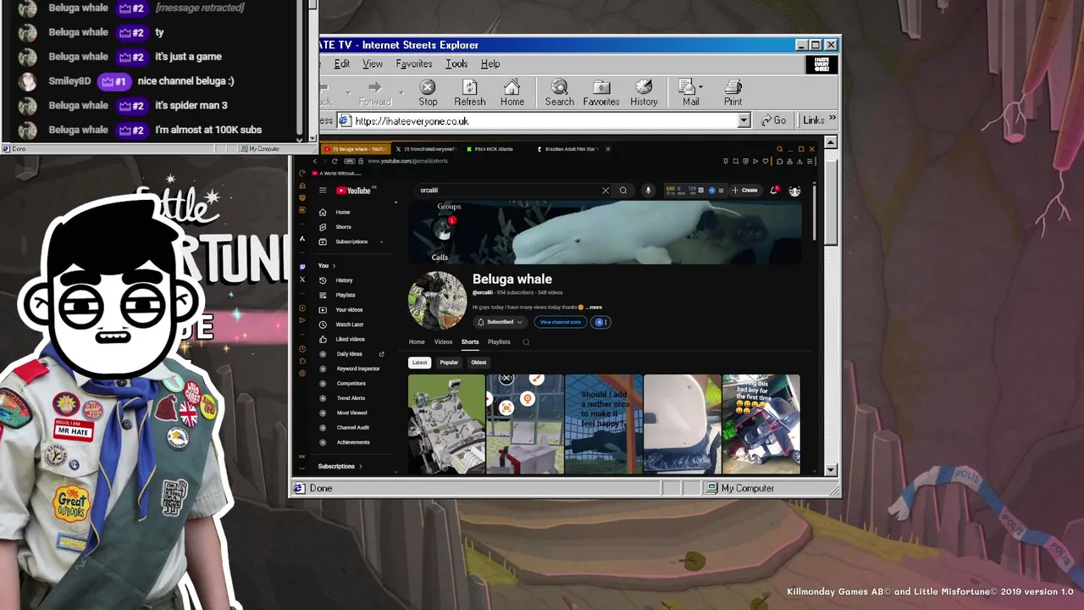Click the chat panel scrollbar down arrow
Image resolution: width=1084 pixels, height=610 pixels.
[x=312, y=136]
